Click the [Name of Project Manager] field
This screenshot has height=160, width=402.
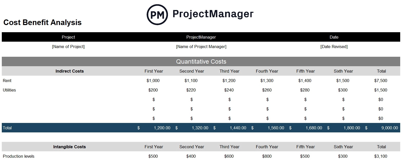(x=201, y=47)
